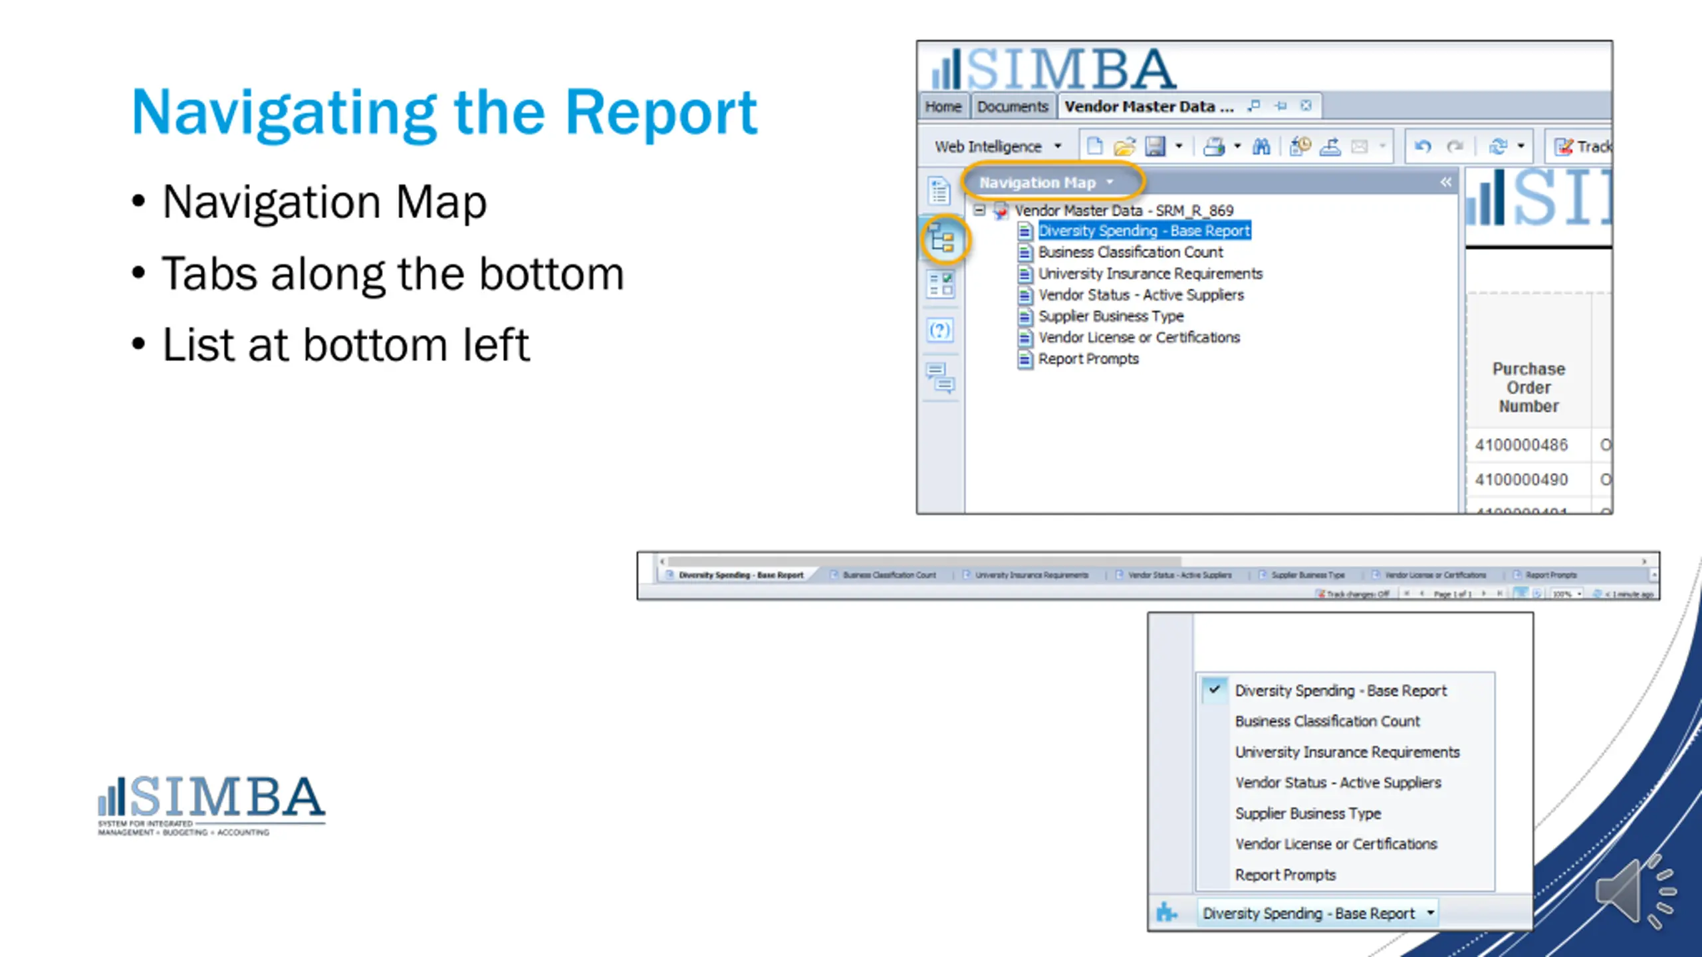
Task: Click Track changes: Off in status bar
Action: (1352, 594)
